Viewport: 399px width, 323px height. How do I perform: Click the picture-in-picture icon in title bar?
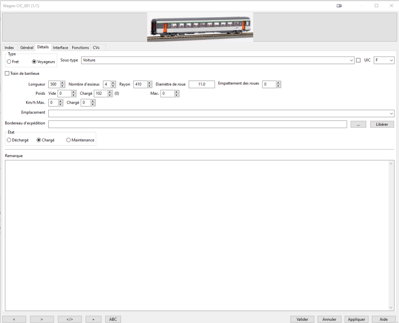pyautogui.click(x=340, y=6)
